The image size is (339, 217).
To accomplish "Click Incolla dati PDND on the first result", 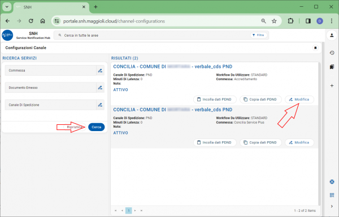I will point(215,99).
